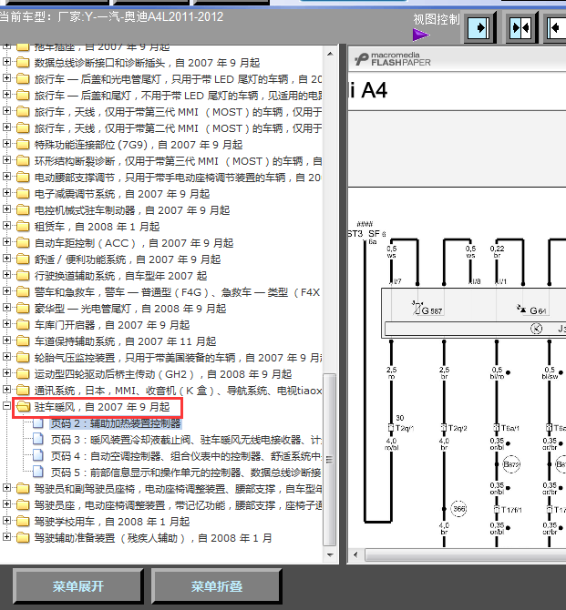Expand the 行驶换道辅助系统 node

pyautogui.click(x=6, y=274)
